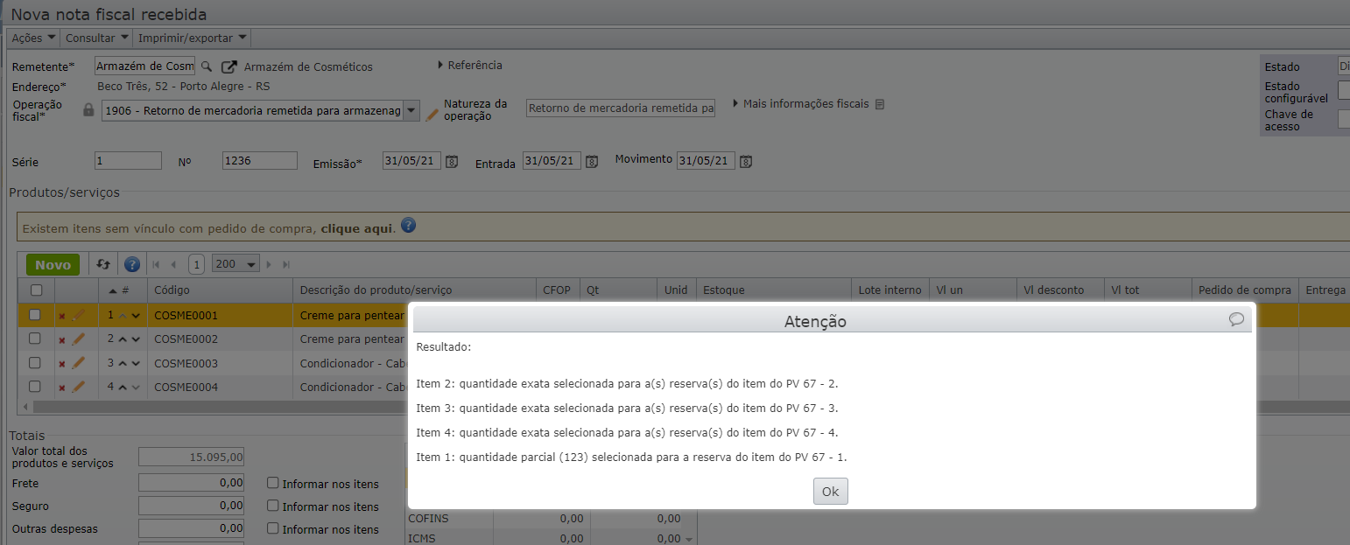This screenshot has width=1350, height=545.
Task: Click the document icon after Mais informações fiscais
Action: (x=880, y=104)
